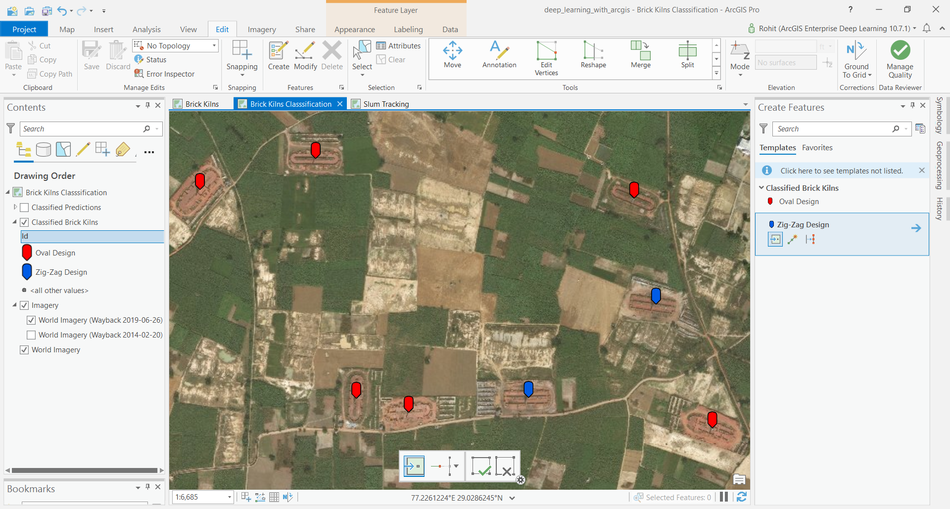Image resolution: width=950 pixels, height=509 pixels.
Task: Click the red Oval Design symbol swatch
Action: click(27, 253)
